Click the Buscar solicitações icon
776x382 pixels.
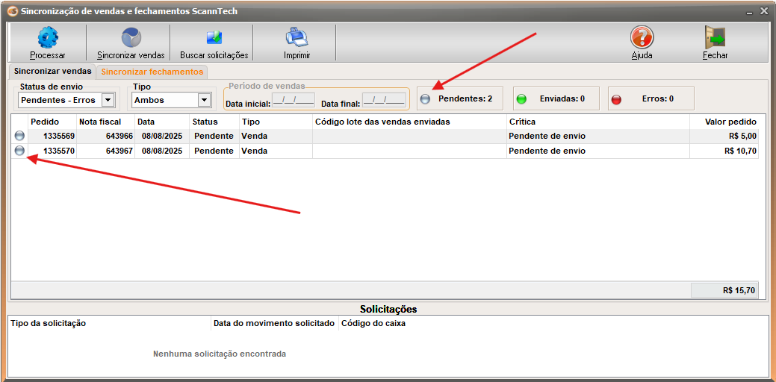(x=214, y=37)
